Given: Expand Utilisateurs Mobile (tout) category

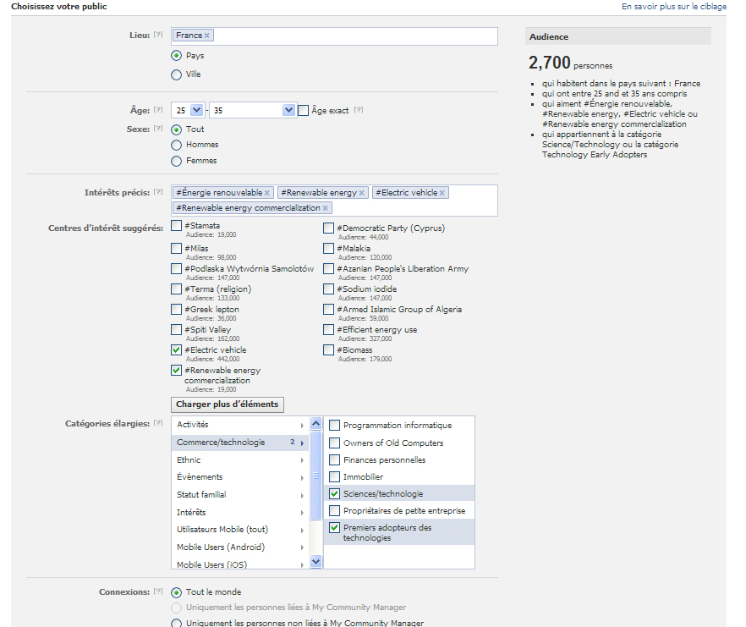Looking at the screenshot, I should pos(240,530).
